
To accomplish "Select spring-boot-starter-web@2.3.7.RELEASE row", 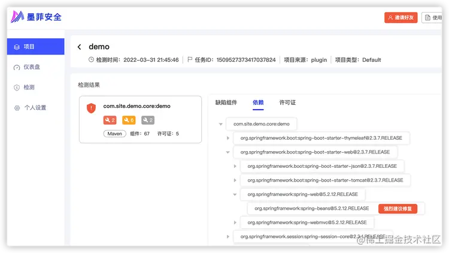I will point(315,152).
